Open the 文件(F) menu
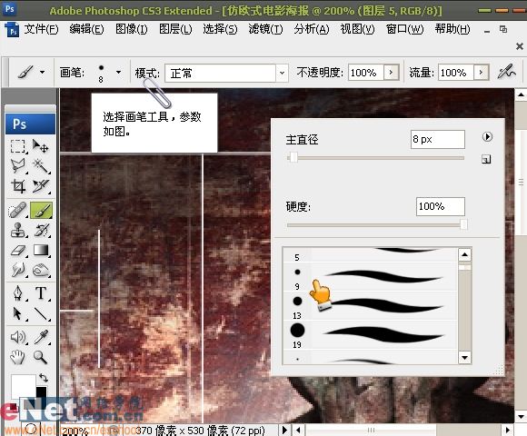Image resolution: width=527 pixels, height=436 pixels. pos(41,29)
